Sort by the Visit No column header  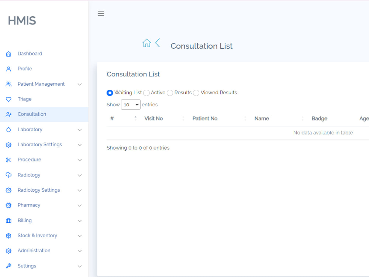(154, 119)
